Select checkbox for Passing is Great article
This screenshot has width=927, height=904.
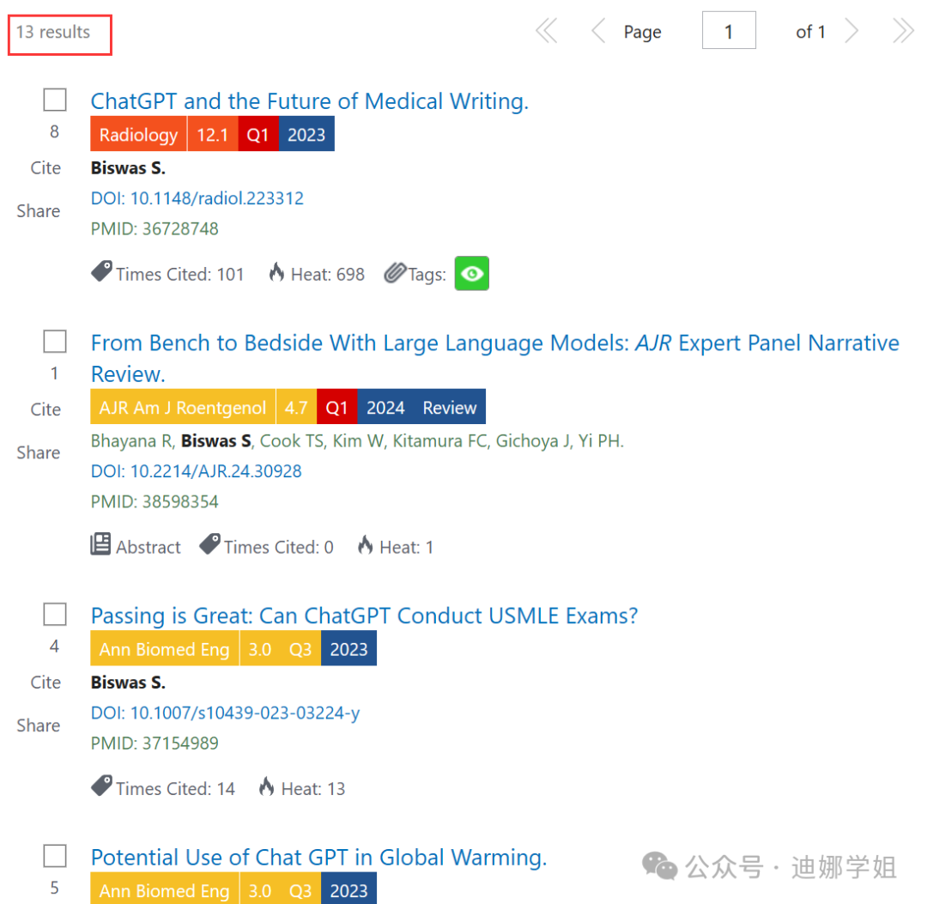pyautogui.click(x=54, y=615)
